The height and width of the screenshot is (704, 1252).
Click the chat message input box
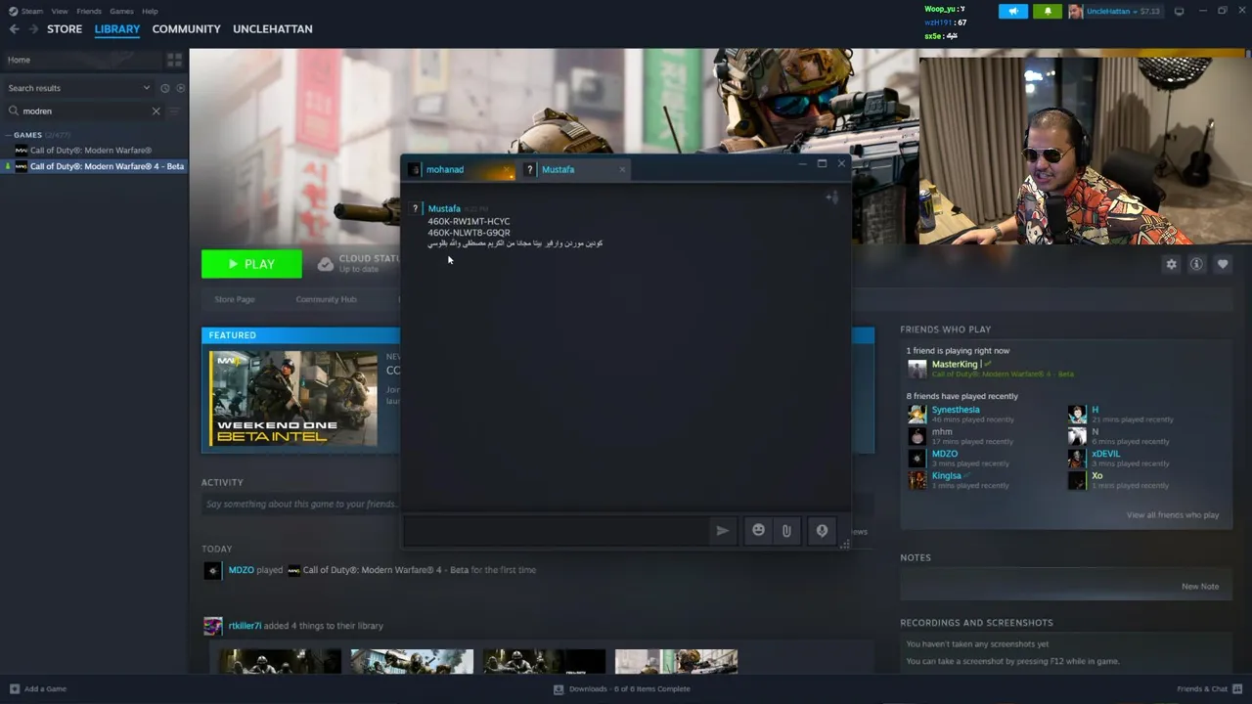556,531
